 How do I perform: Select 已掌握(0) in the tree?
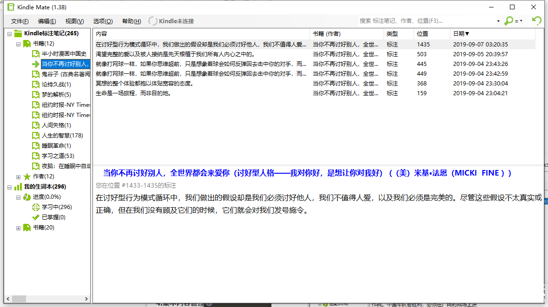tap(53, 217)
